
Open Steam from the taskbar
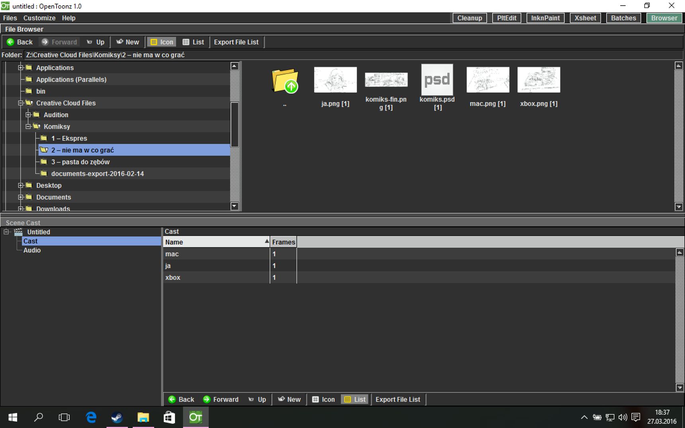pyautogui.click(x=117, y=417)
